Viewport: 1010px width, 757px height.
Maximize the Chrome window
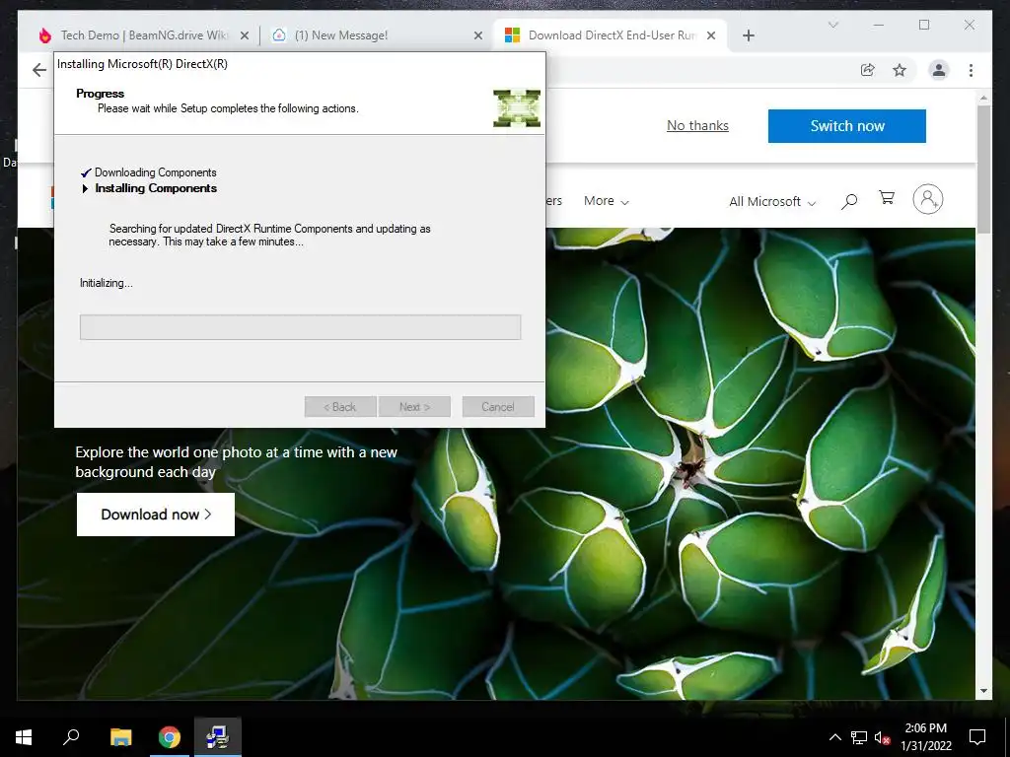coord(923,25)
